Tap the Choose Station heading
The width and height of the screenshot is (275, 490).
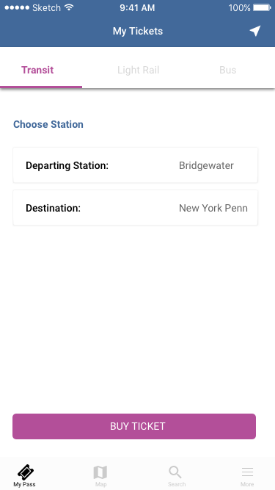[48, 124]
